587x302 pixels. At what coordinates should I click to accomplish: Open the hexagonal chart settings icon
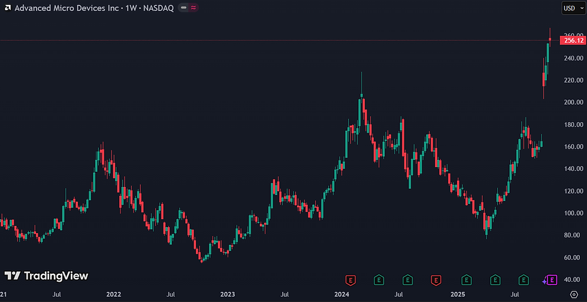click(x=574, y=294)
